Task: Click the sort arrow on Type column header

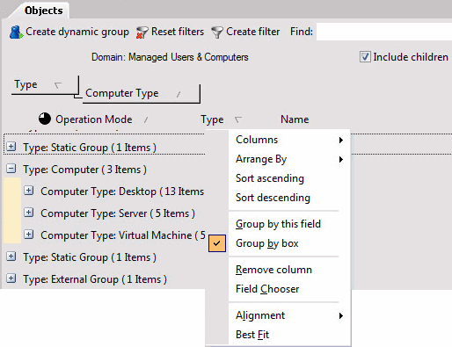Action: [238, 119]
